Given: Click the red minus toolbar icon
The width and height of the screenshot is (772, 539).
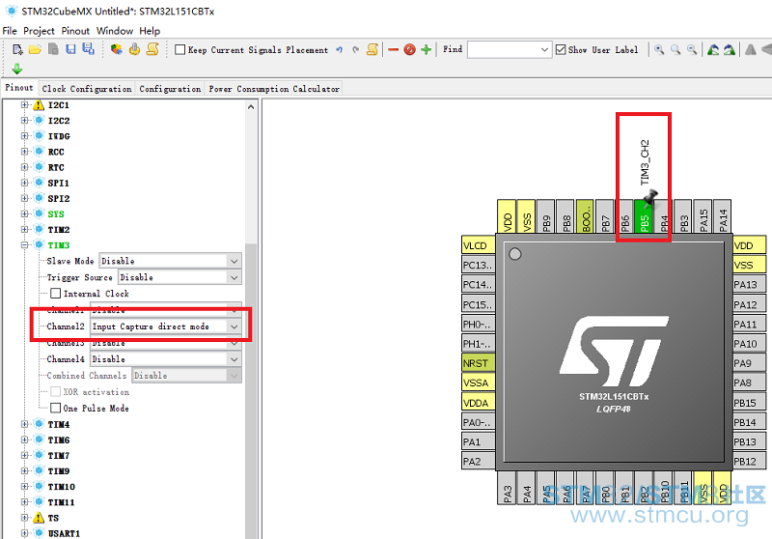Looking at the screenshot, I should [393, 50].
